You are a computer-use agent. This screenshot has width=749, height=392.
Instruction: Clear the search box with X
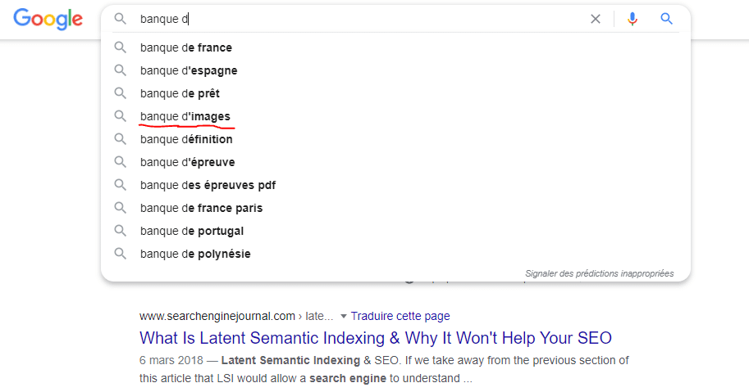click(x=596, y=19)
